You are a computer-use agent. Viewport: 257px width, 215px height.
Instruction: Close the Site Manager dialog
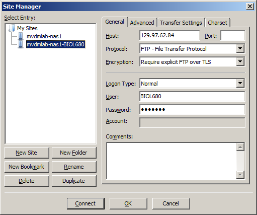[249, 7]
